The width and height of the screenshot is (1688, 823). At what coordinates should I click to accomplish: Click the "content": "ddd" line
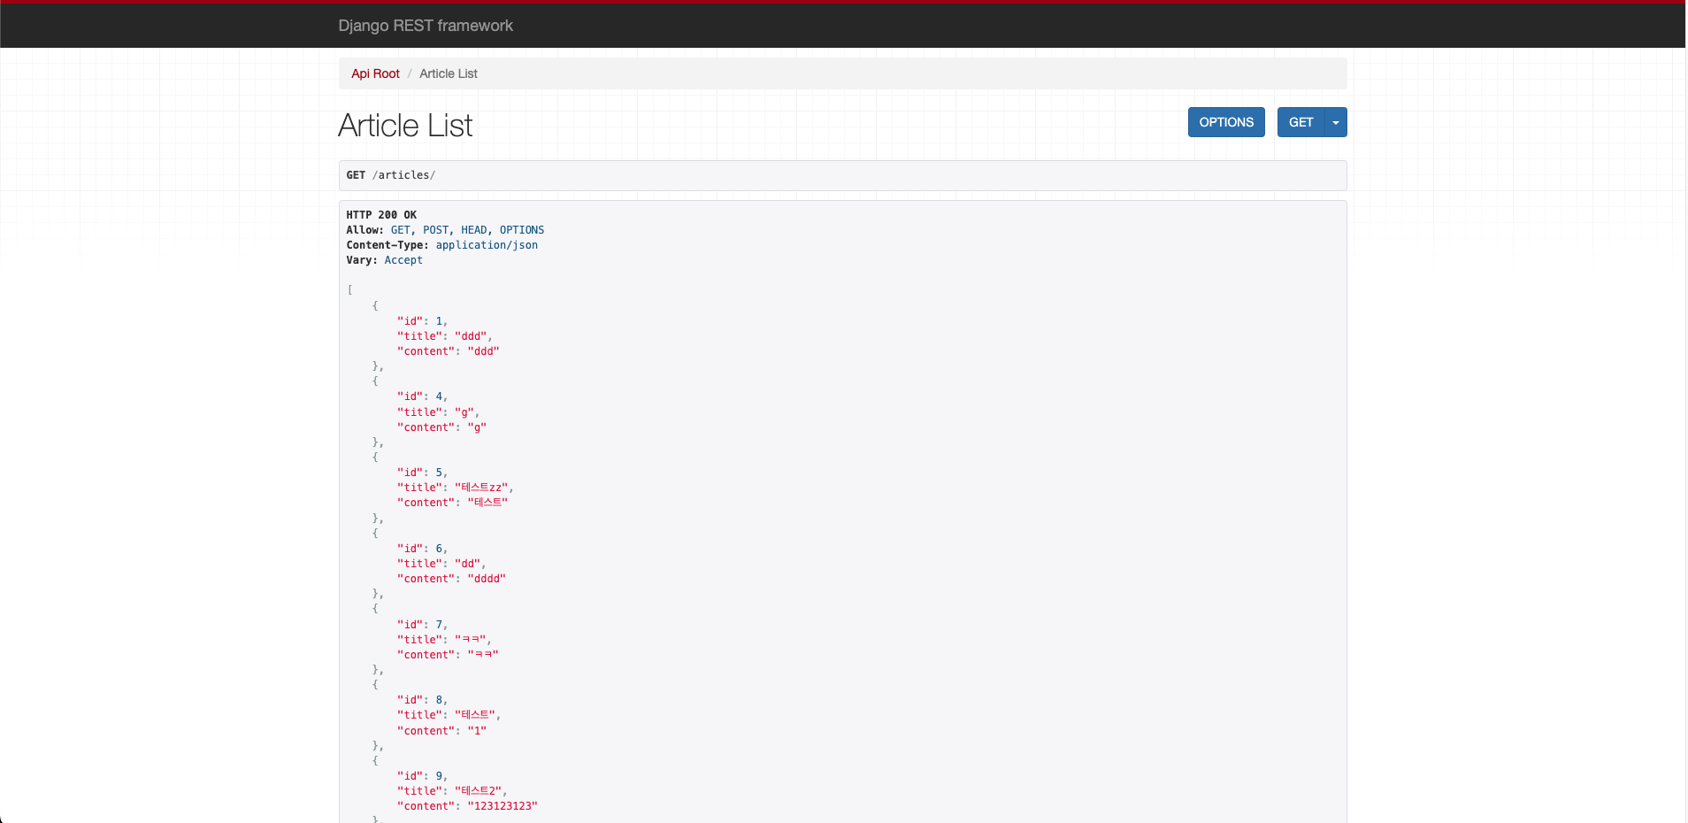pos(449,351)
